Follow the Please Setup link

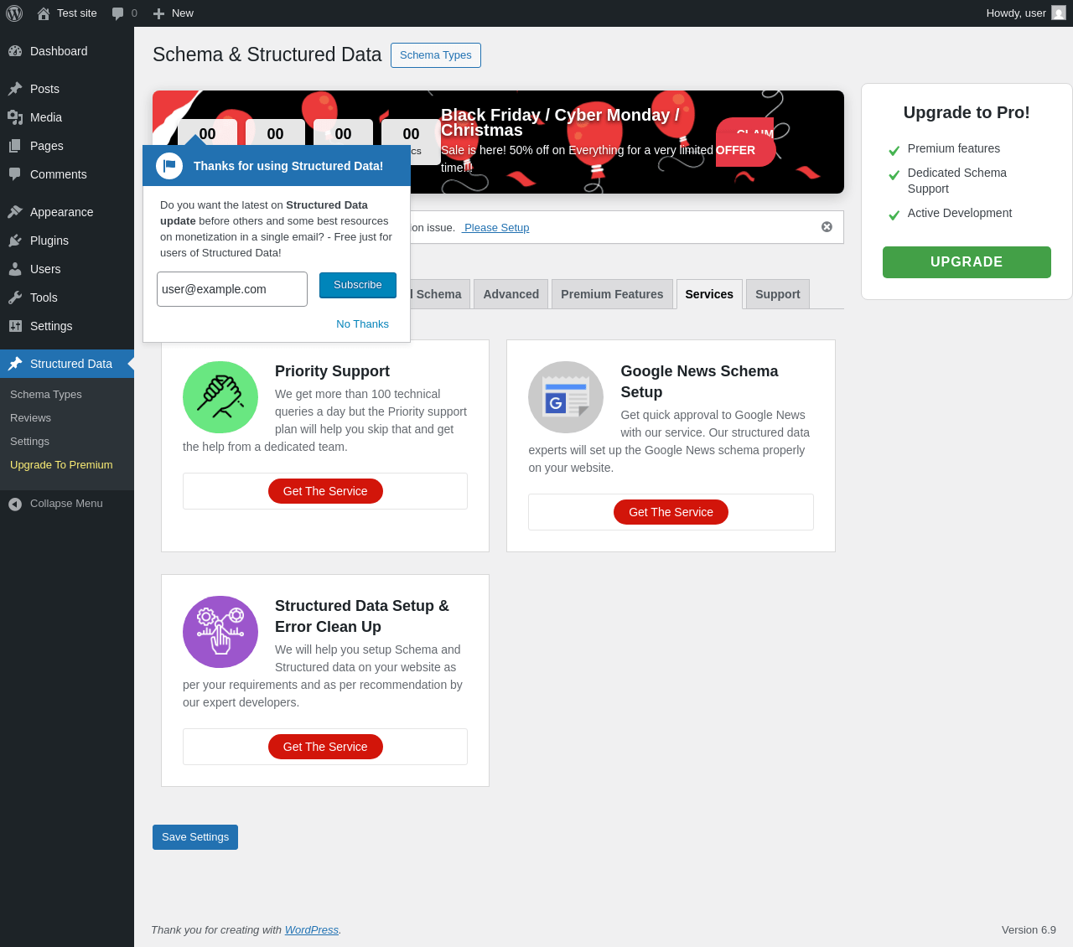click(x=495, y=228)
